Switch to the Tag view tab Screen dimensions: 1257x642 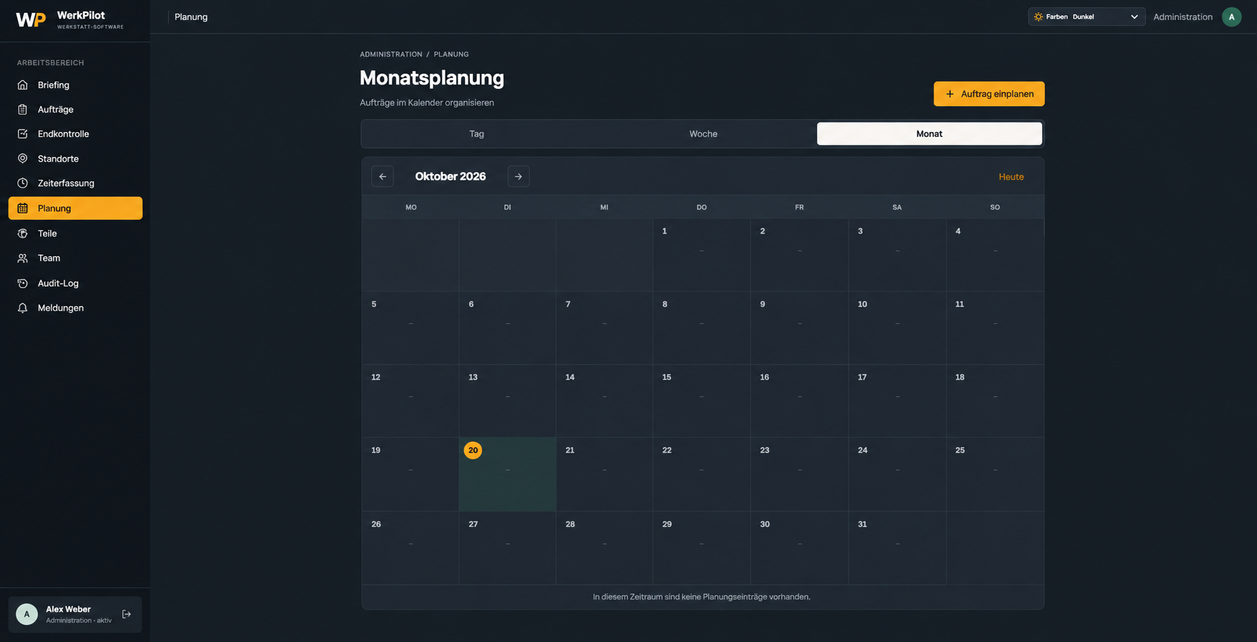(x=476, y=134)
